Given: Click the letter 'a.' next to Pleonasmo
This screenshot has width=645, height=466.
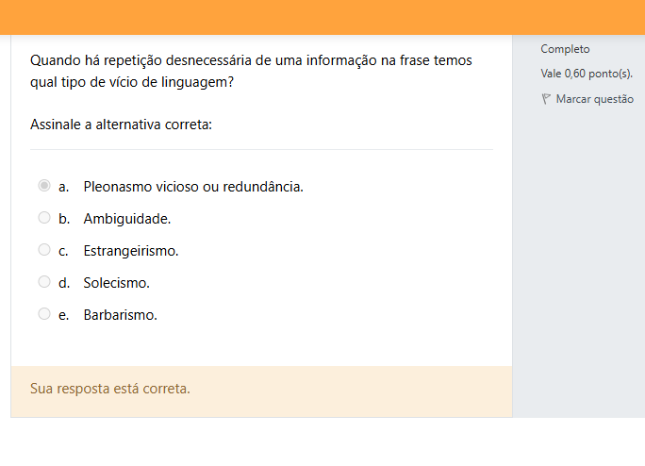Looking at the screenshot, I should pyautogui.click(x=64, y=187).
